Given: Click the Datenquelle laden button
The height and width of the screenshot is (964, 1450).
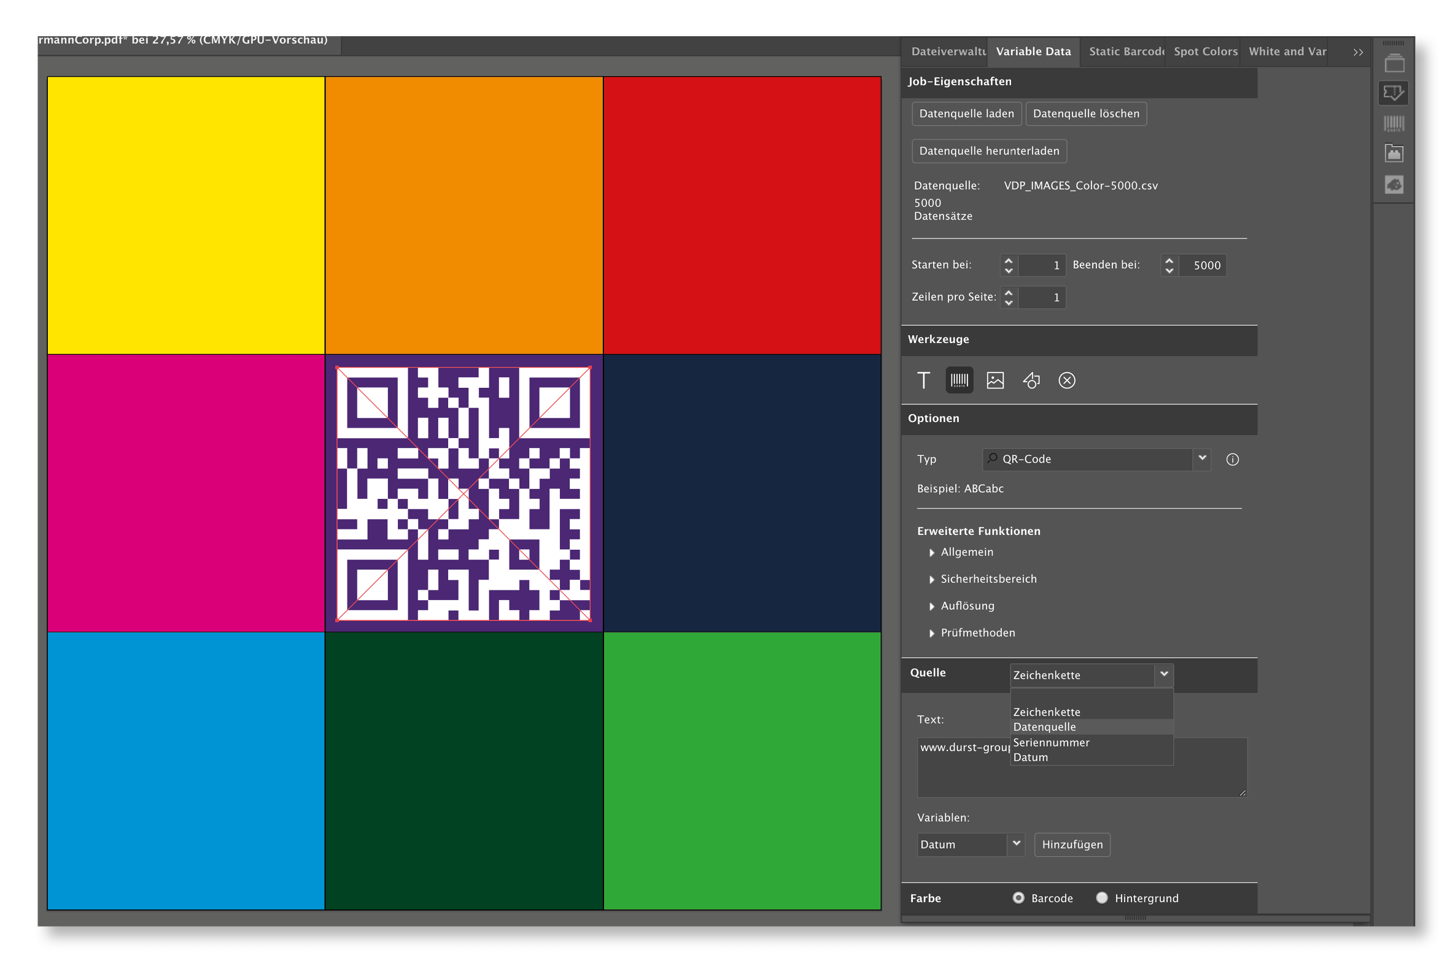Looking at the screenshot, I should point(966,114).
